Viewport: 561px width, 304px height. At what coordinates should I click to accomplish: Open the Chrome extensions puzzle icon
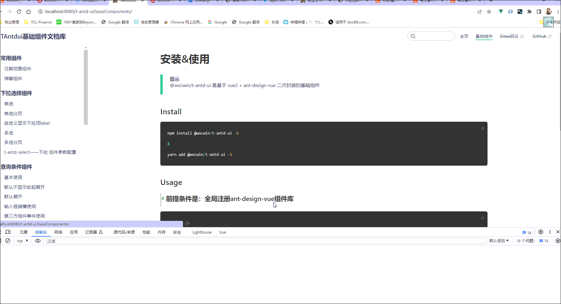[x=530, y=12]
